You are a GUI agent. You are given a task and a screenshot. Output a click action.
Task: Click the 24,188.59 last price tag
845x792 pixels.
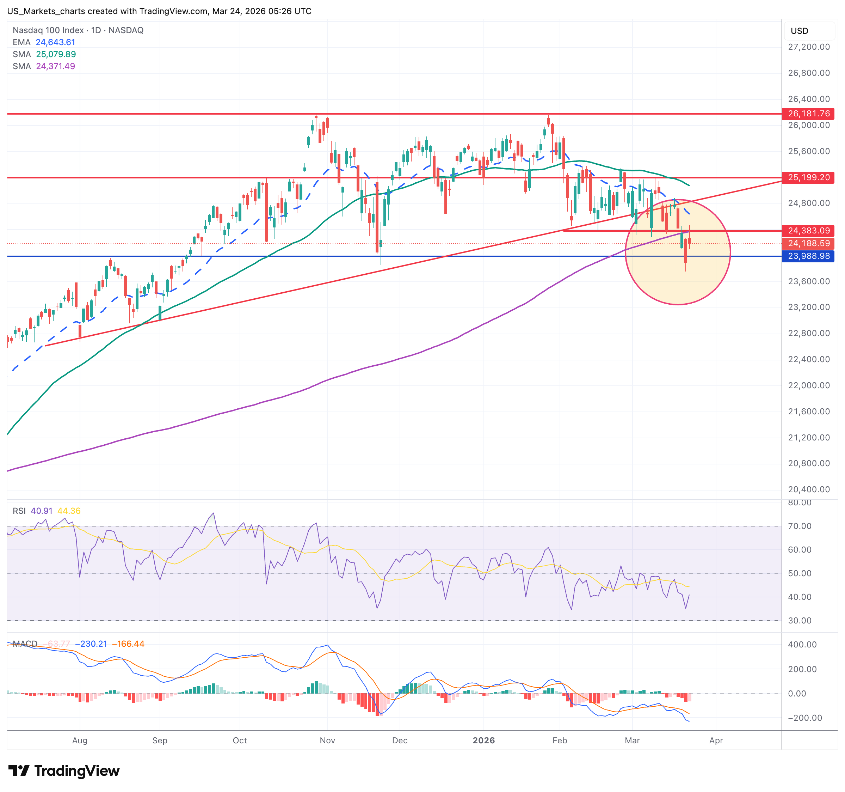(x=808, y=243)
